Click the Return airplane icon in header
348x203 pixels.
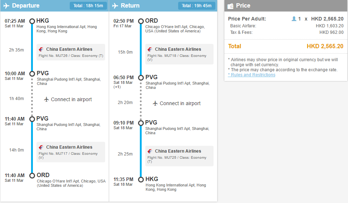pyautogui.click(x=115, y=5)
